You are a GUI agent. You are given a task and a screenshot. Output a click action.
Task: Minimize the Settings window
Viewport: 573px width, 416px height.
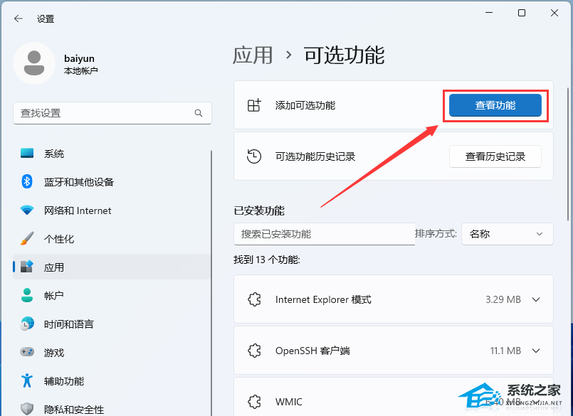(x=489, y=13)
